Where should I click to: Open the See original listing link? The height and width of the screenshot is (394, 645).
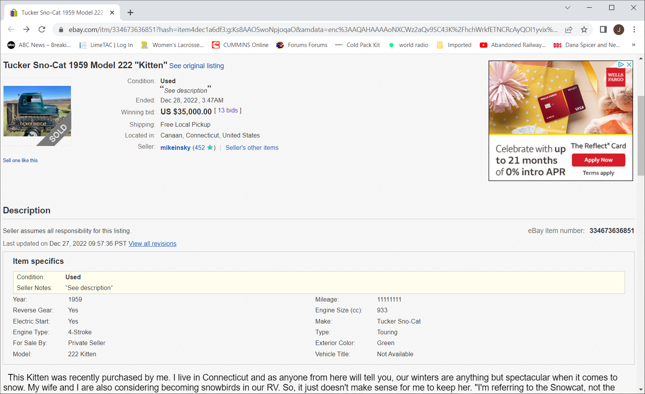tap(197, 66)
